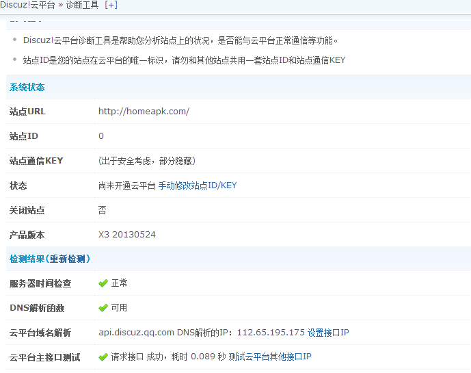Click the Discuz!云平台 breadcrumb text
The width and height of the screenshot is (471, 373).
coord(27,5)
